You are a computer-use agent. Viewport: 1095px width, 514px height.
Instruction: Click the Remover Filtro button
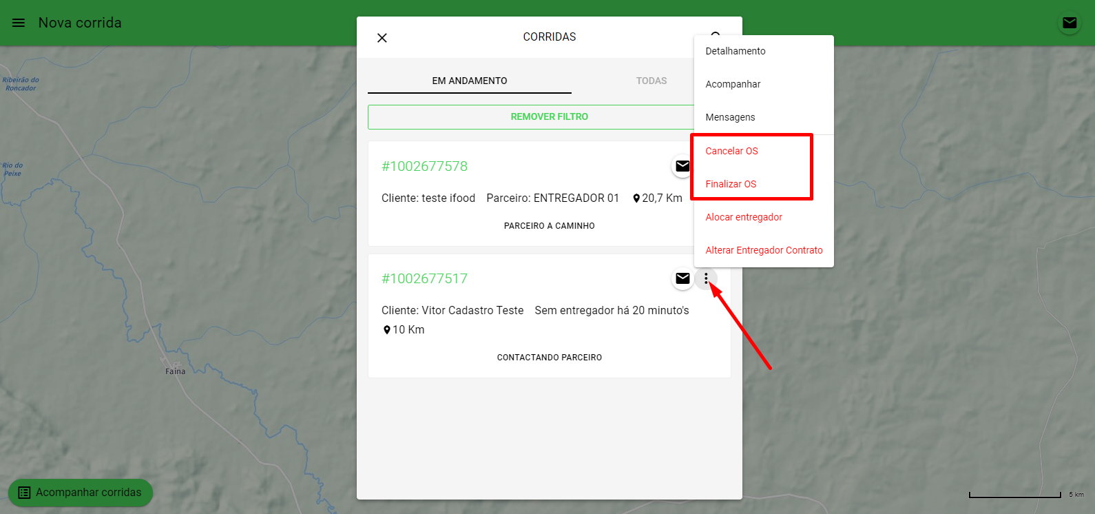coord(549,117)
